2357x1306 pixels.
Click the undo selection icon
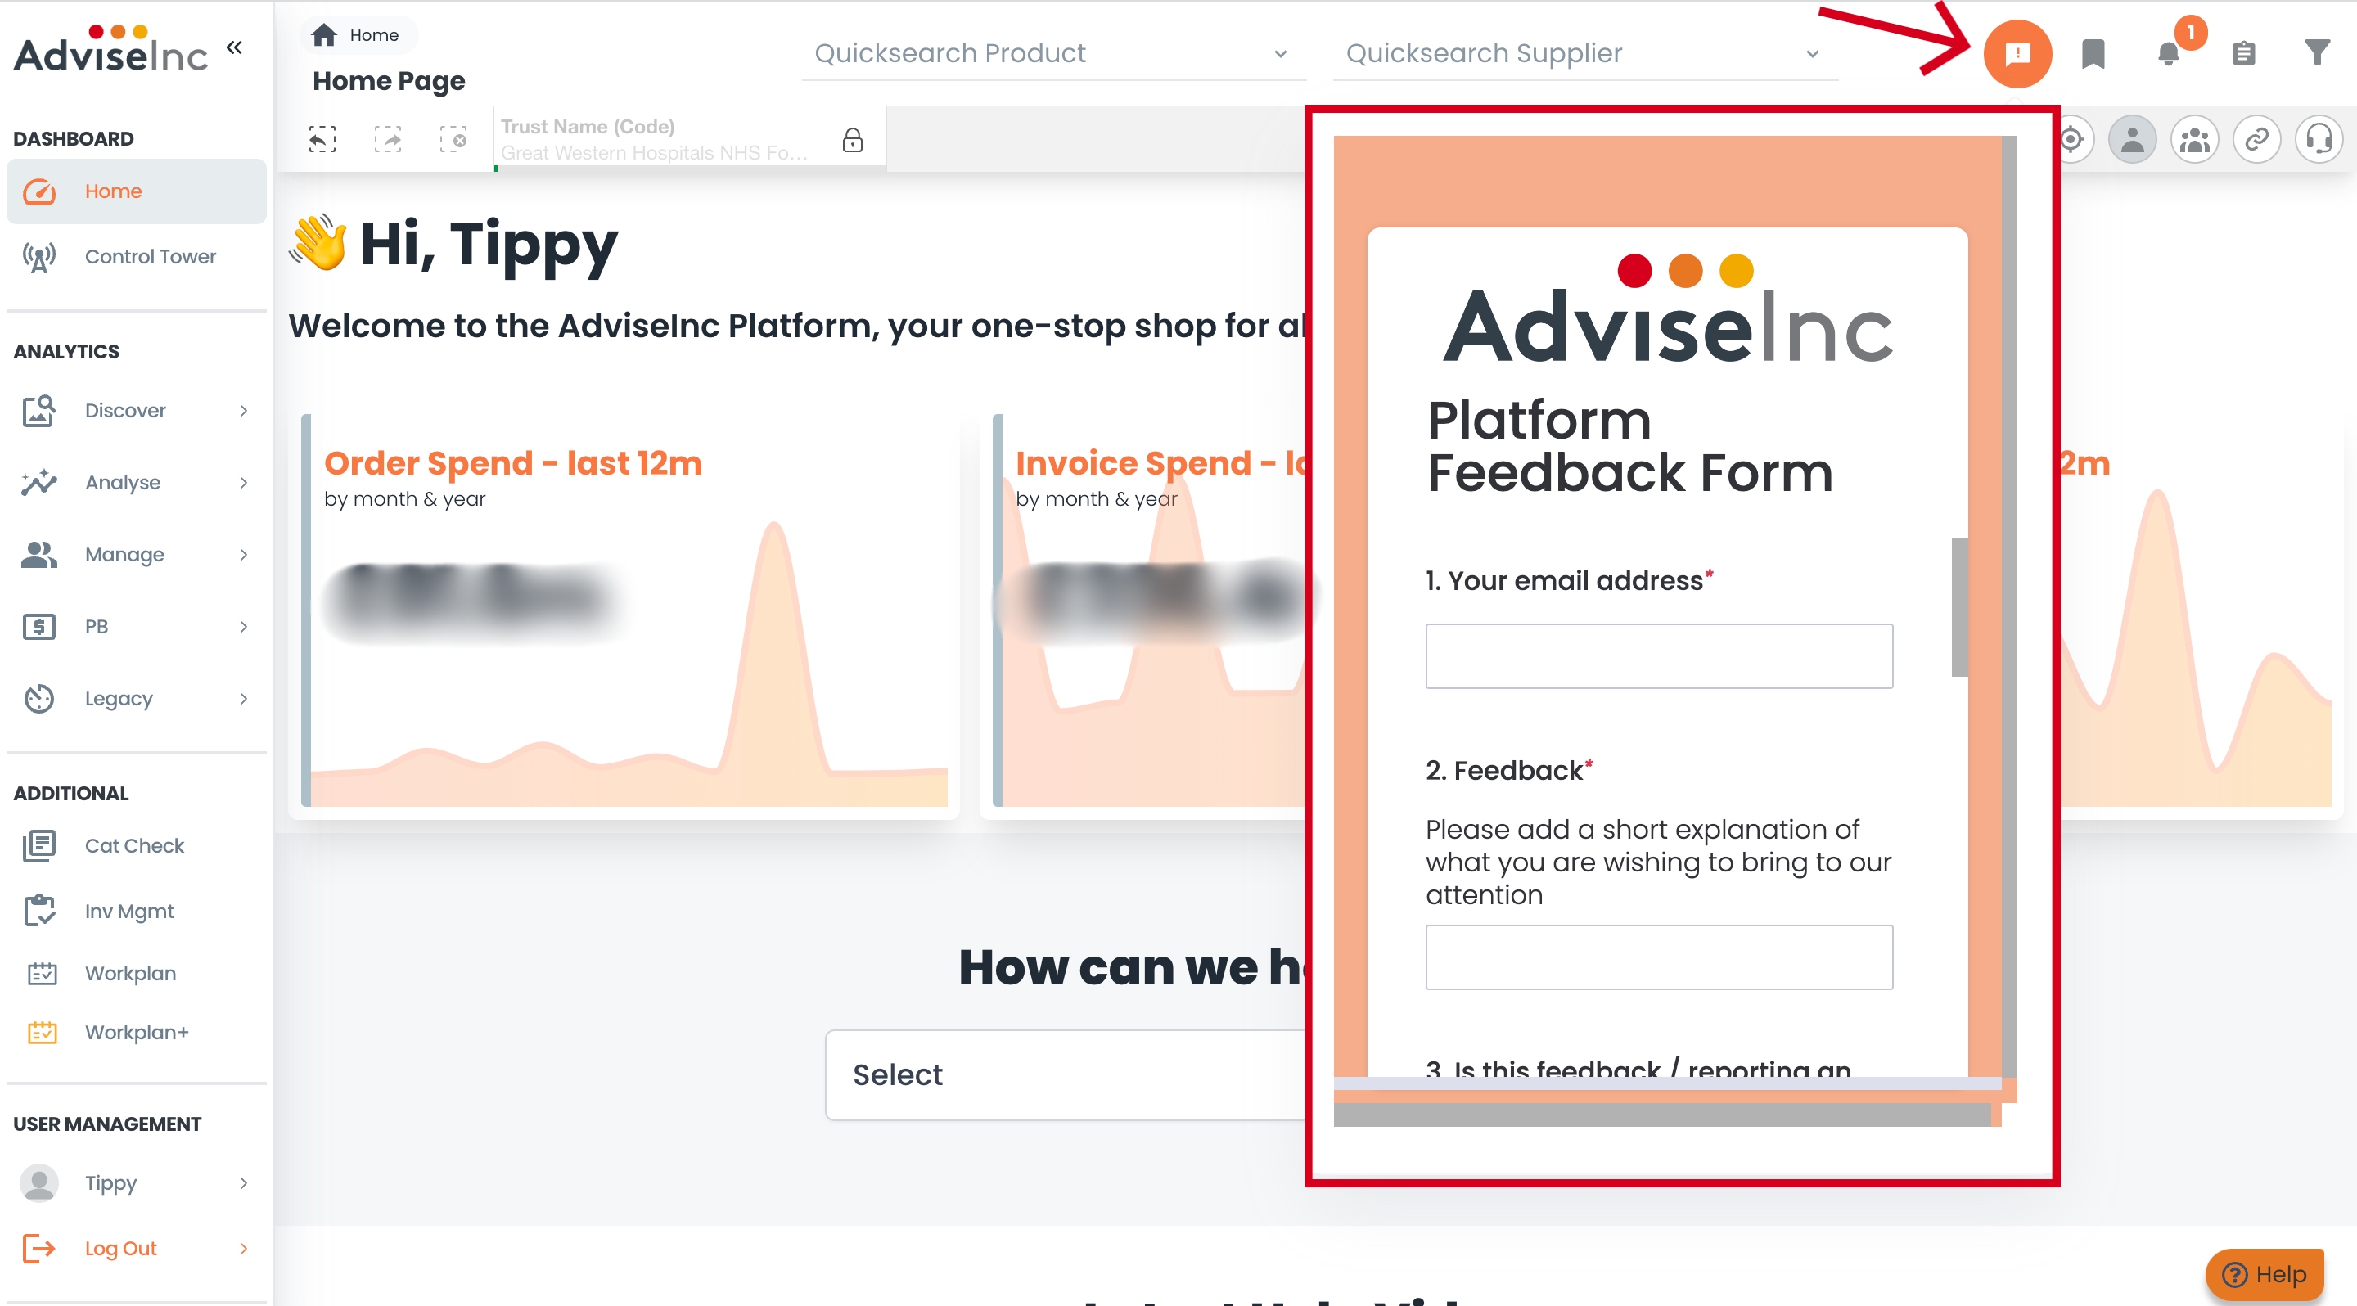(322, 140)
